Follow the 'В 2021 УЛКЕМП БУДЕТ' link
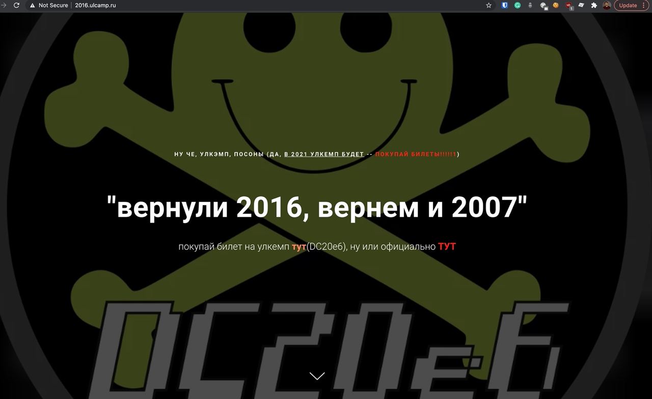 pos(324,154)
